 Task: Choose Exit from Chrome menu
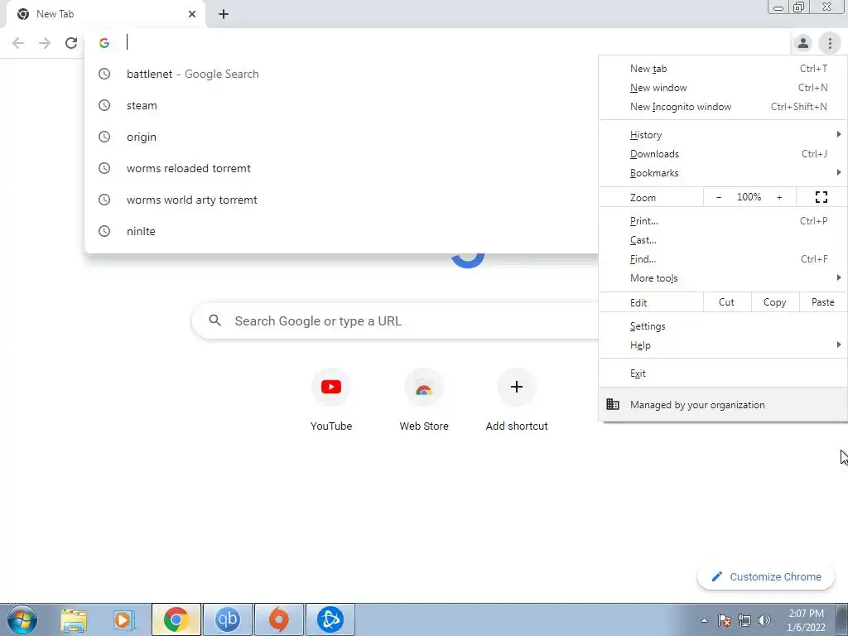coord(722,373)
